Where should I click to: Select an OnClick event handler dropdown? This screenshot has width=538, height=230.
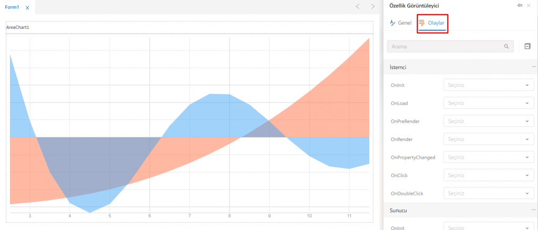489,176
